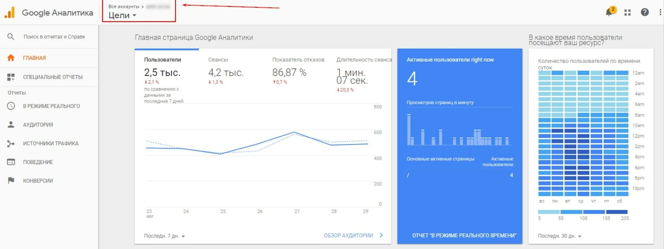The width and height of the screenshot is (664, 249).
Task: Click the Google Analytics logo icon
Action: pos(9,13)
